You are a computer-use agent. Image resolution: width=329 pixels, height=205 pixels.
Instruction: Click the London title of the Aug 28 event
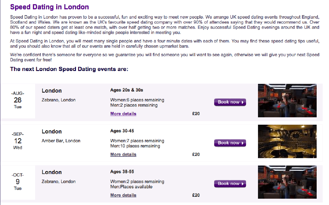[52, 91]
